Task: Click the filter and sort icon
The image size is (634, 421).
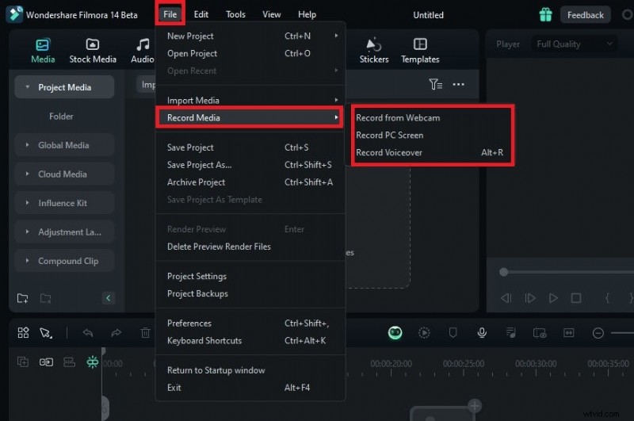Action: [x=435, y=84]
